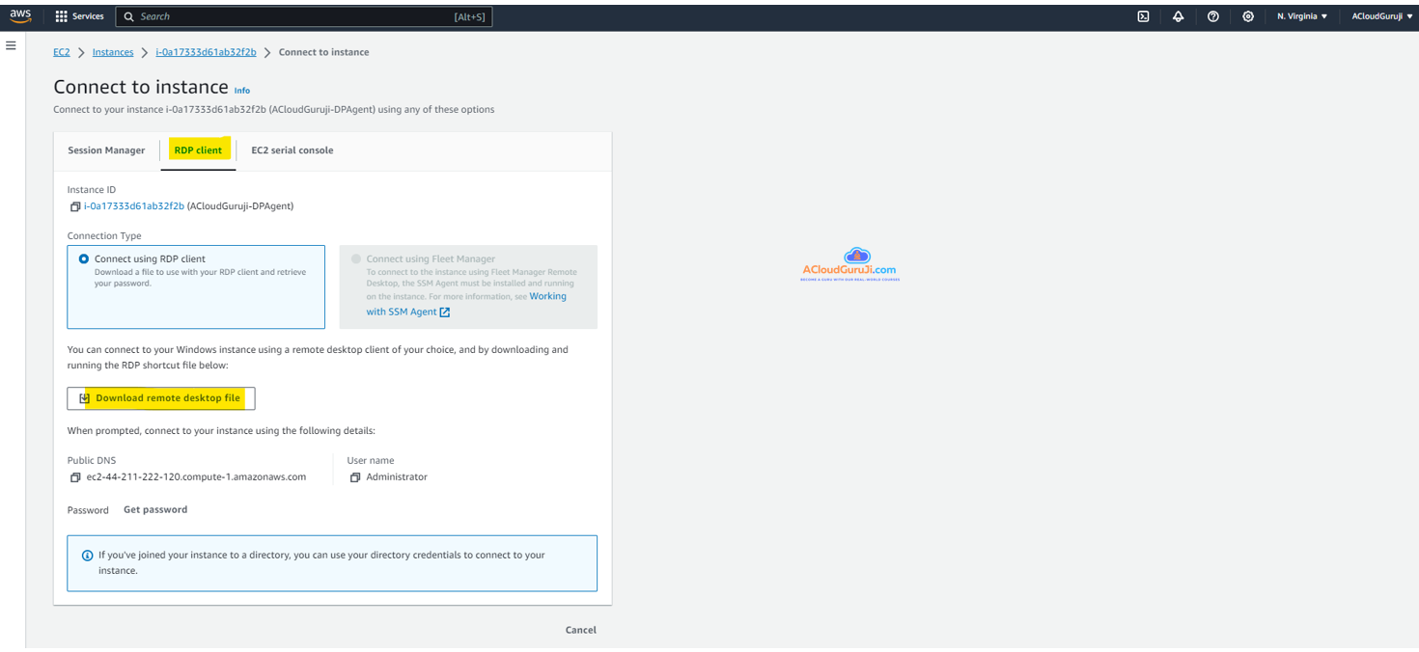This screenshot has height=652, width=1419.
Task: Go to Instances breadcrumb link
Action: [113, 52]
